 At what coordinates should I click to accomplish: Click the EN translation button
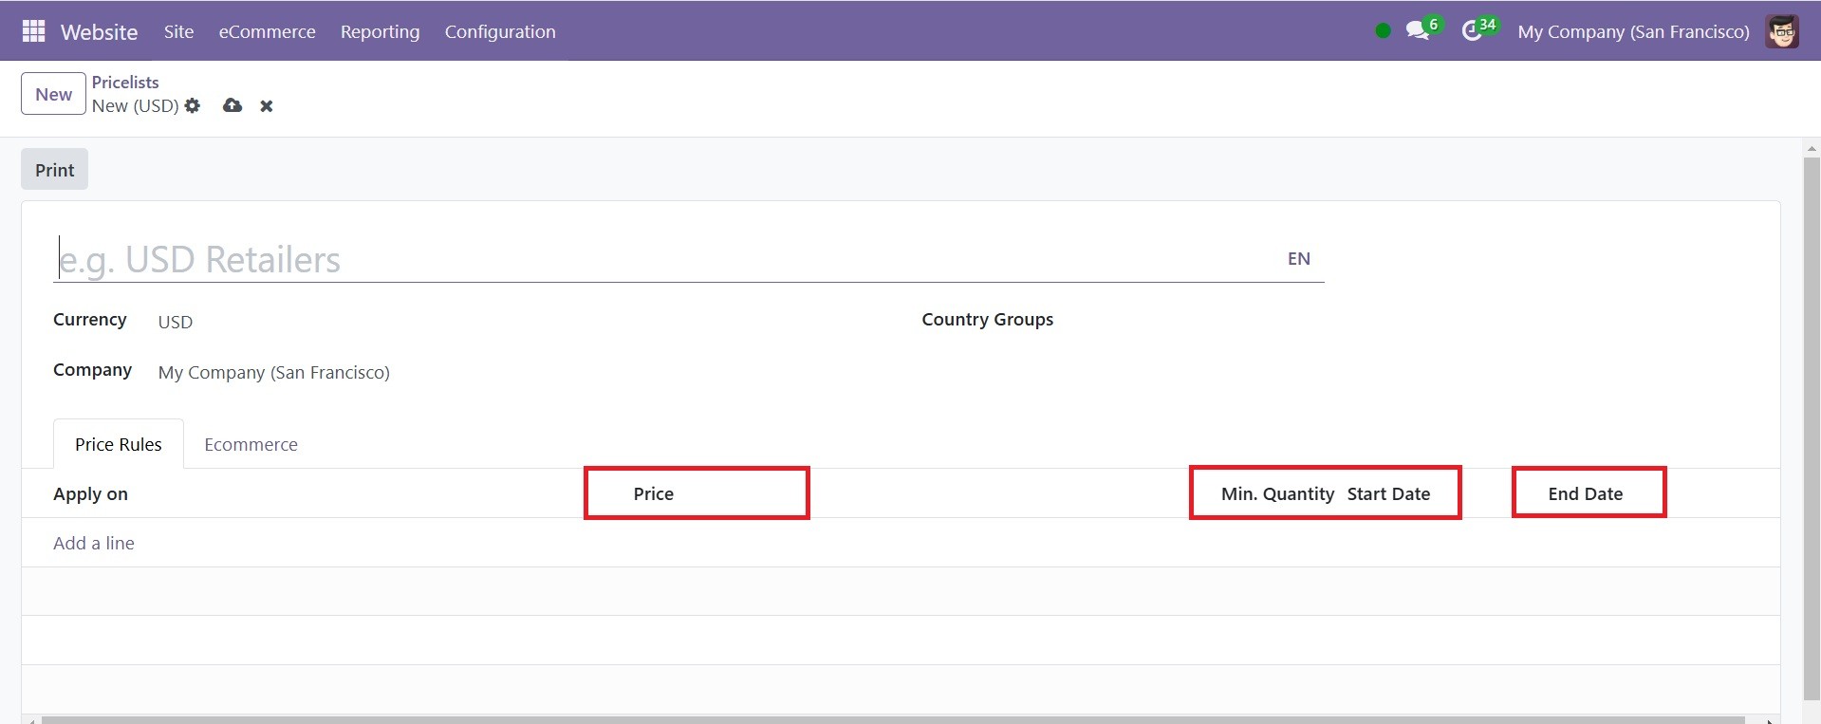[x=1299, y=259]
